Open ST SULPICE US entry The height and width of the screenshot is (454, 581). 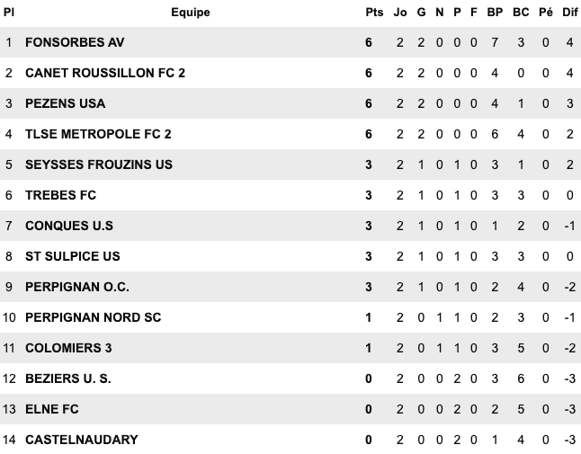tap(72, 256)
